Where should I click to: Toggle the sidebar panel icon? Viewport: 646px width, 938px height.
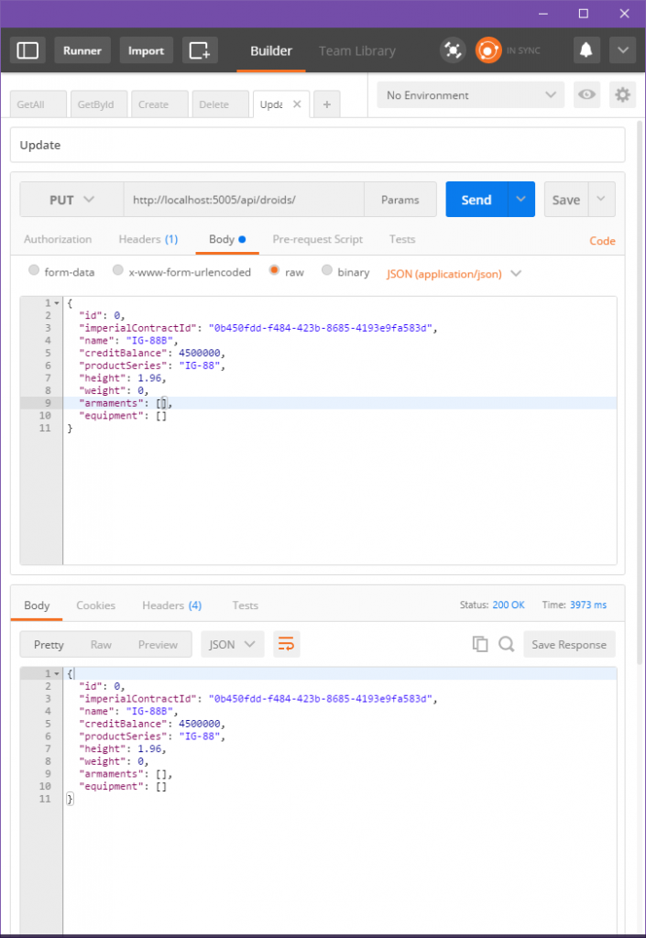click(28, 50)
